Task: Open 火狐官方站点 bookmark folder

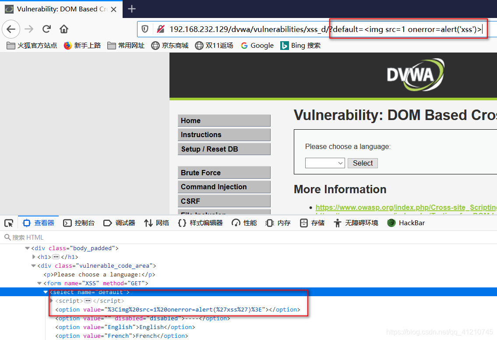Action: point(32,46)
